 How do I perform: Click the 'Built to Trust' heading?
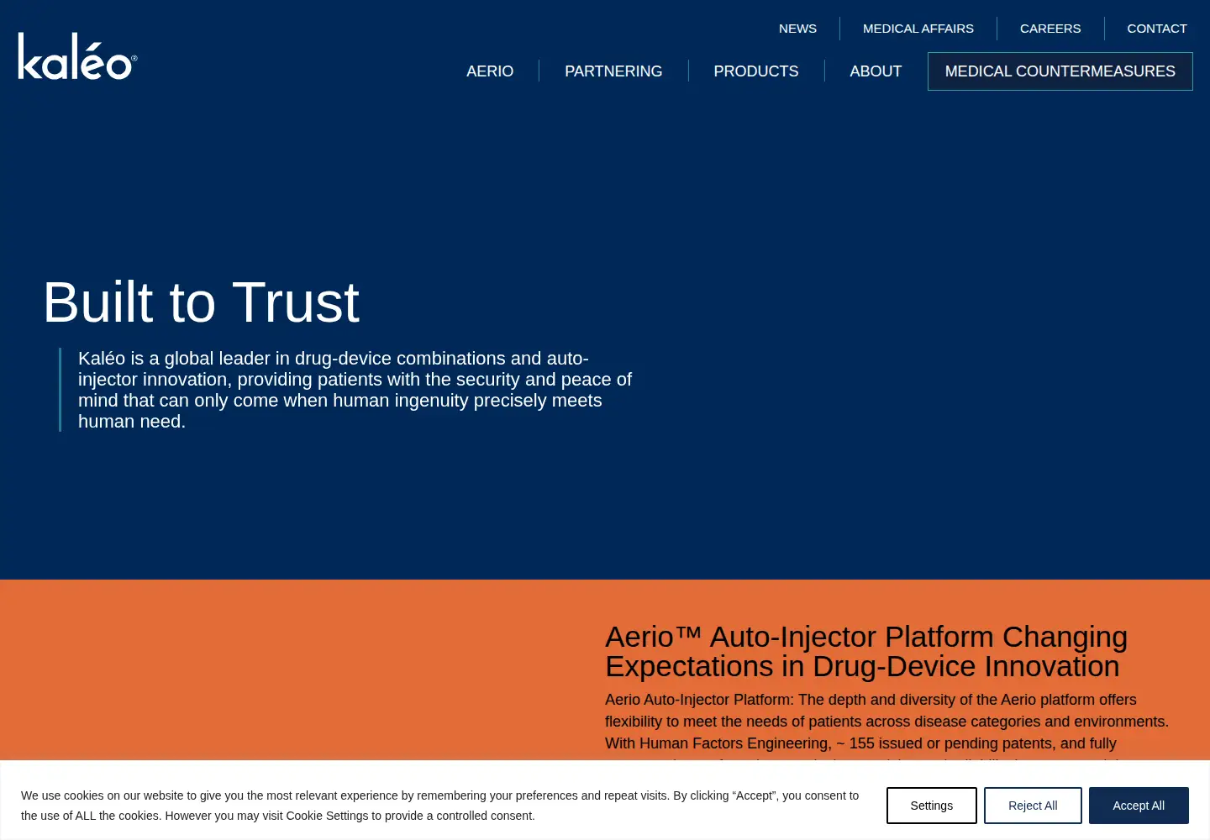point(201,302)
